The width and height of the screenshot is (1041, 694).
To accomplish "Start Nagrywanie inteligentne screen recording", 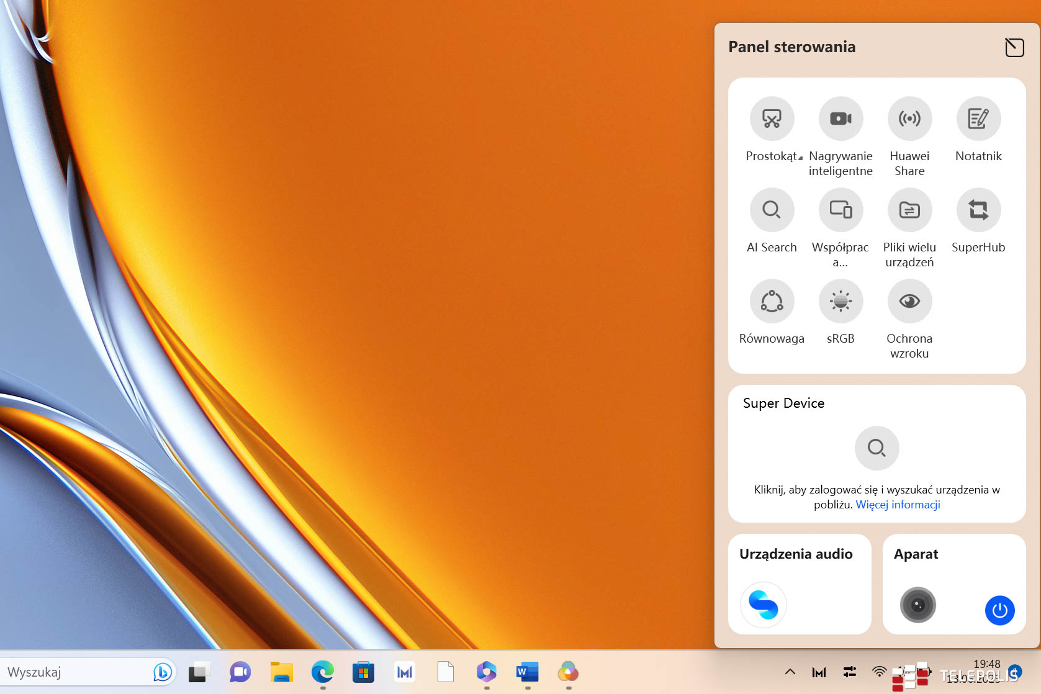I will [840, 119].
